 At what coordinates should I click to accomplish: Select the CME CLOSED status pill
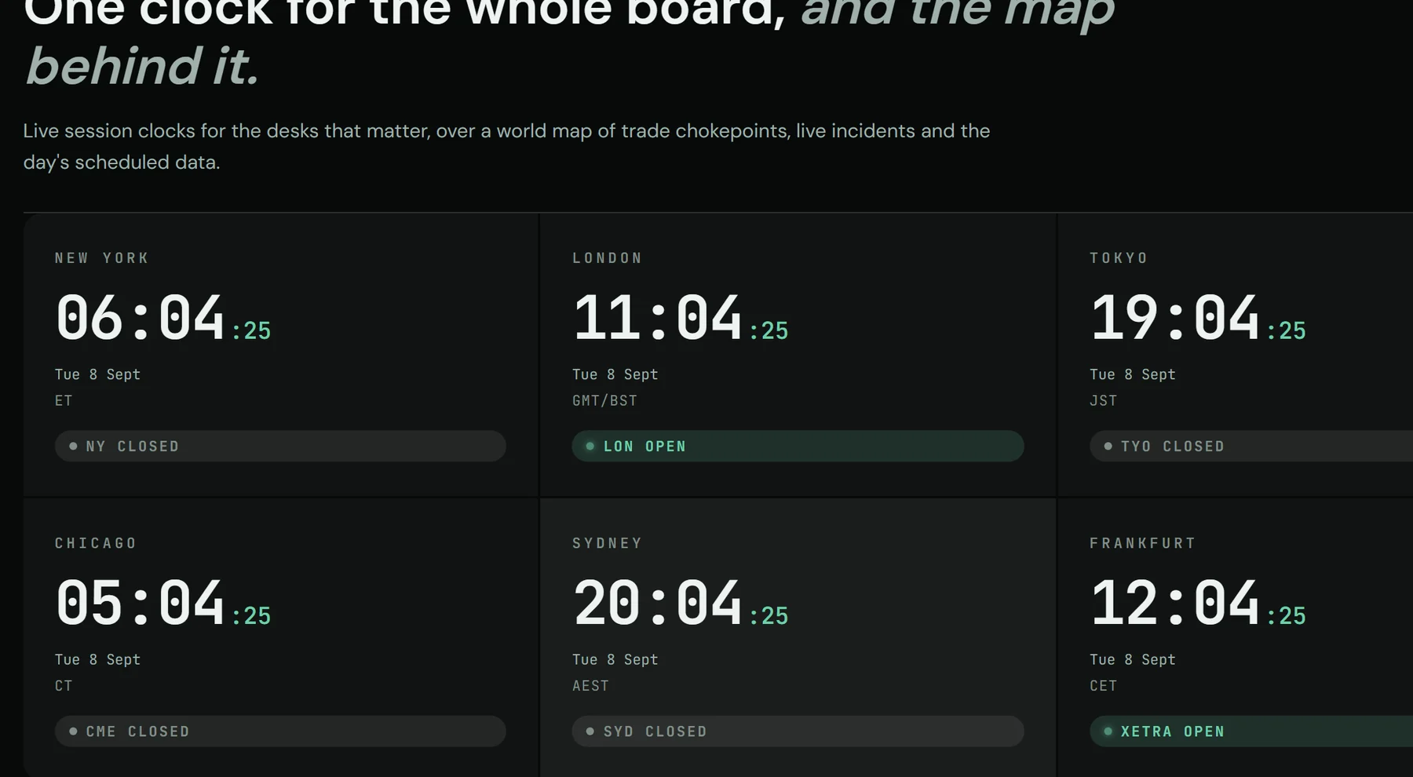click(280, 731)
